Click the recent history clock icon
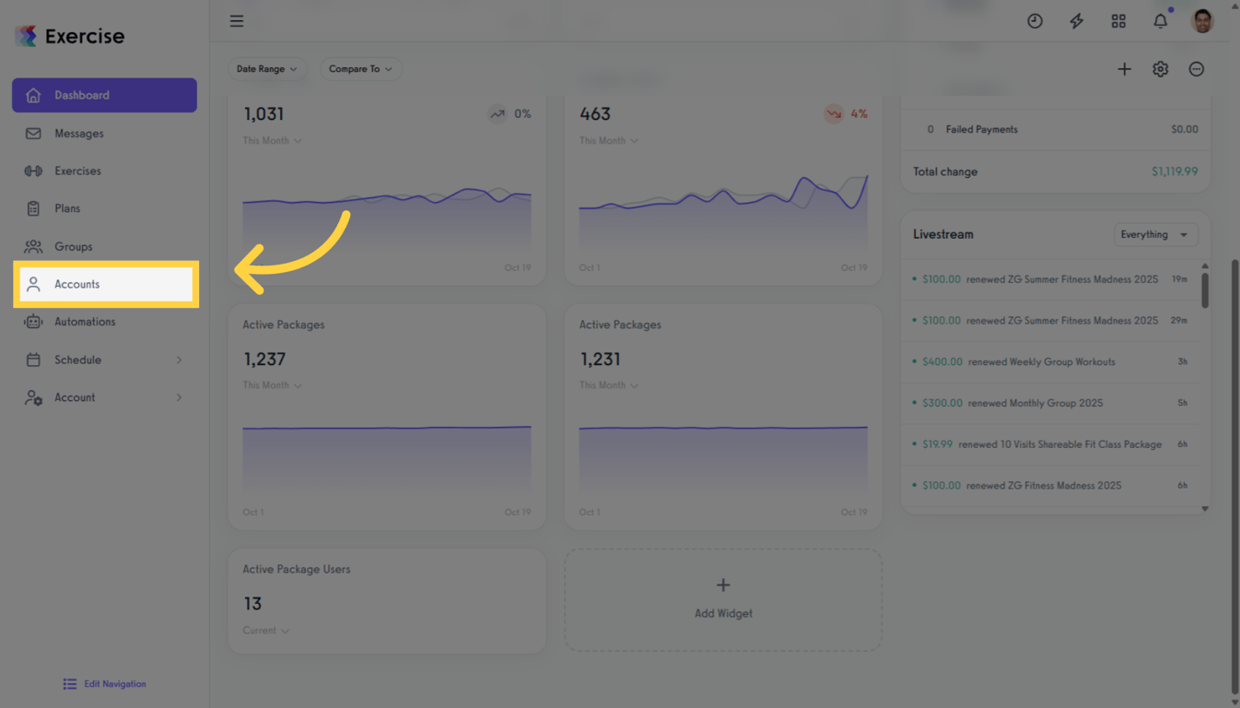The width and height of the screenshot is (1240, 708). (x=1035, y=20)
